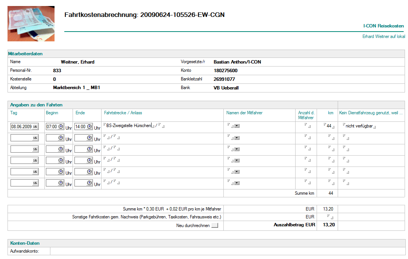Expand the Mitfahrer dropdown in the fourth trip row
This screenshot has width=408, height=259.
click(x=237, y=161)
